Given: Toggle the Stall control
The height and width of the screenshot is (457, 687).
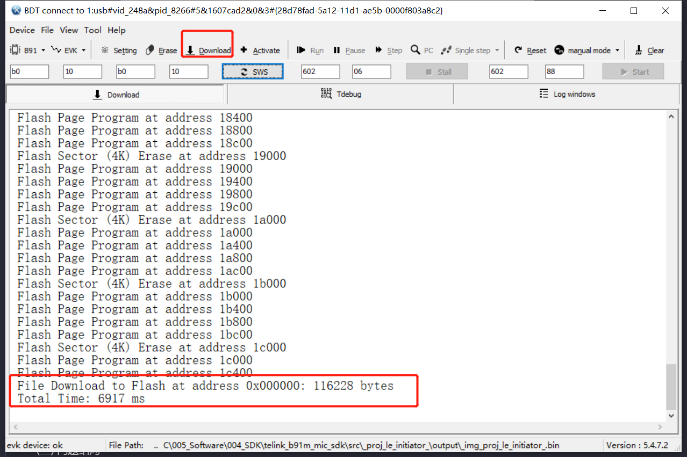Looking at the screenshot, I should point(436,70).
